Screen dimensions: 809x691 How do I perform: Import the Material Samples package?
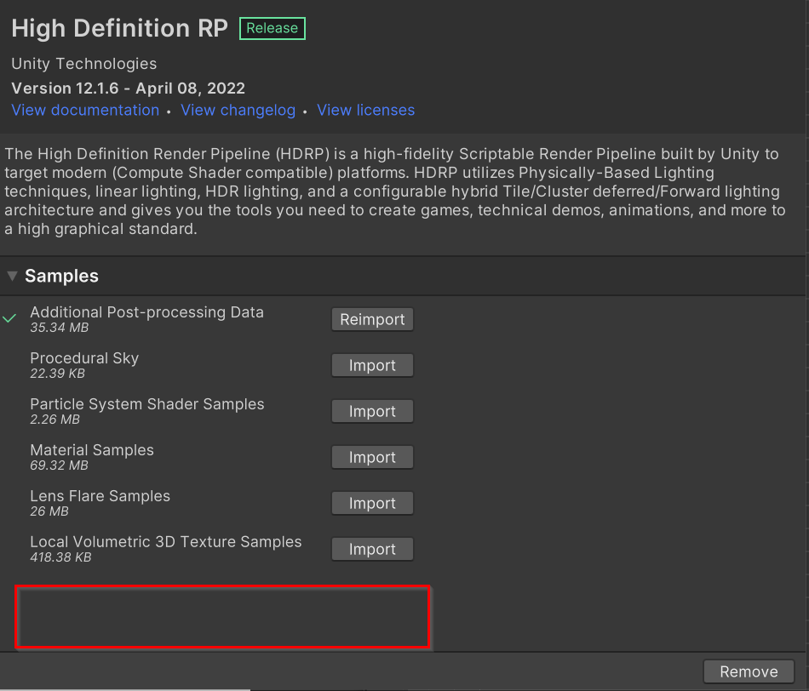(x=372, y=457)
